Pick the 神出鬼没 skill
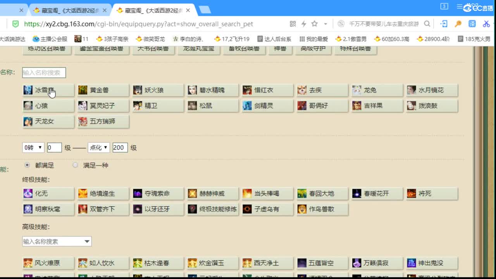The image size is (496, 279). click(432, 263)
